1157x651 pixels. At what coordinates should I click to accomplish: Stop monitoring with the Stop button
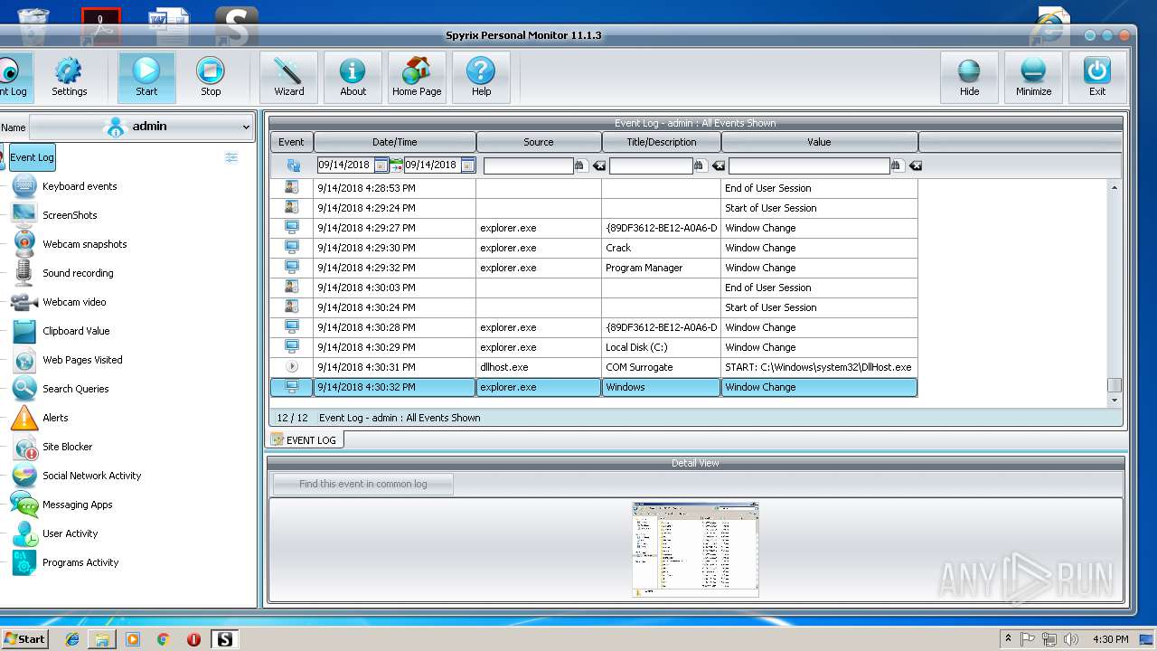pos(210,77)
